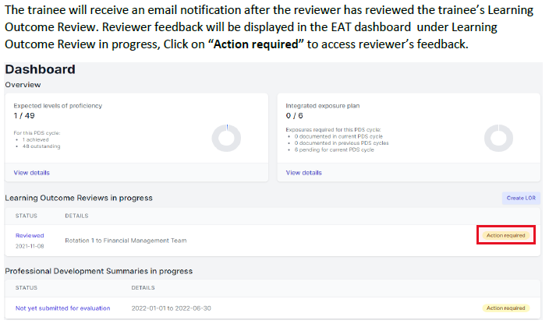Click Action required badge for PDS 2022-01-01

pyautogui.click(x=505, y=308)
